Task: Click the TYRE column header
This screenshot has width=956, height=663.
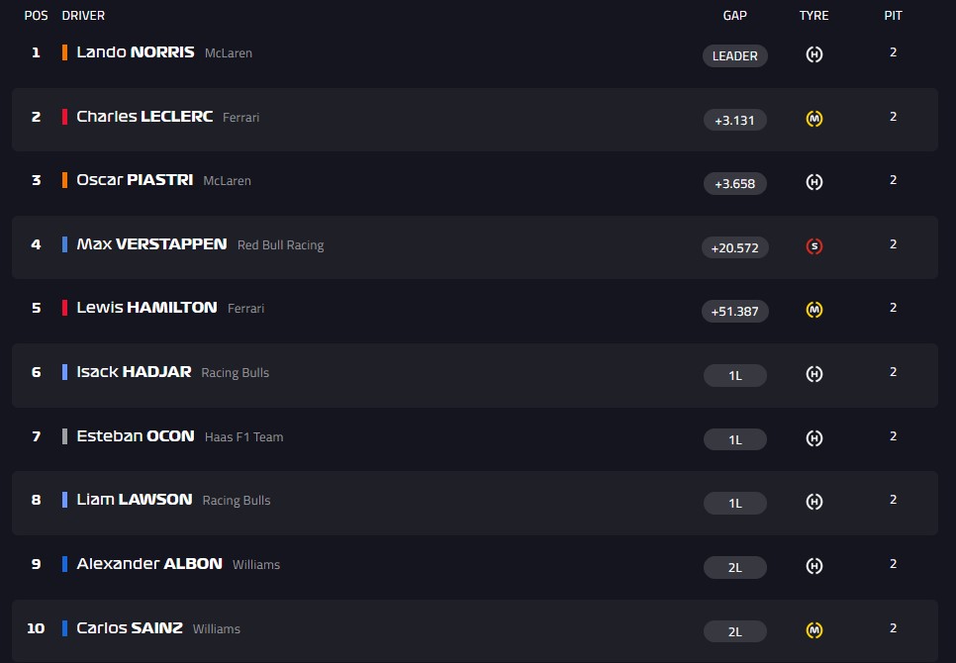Action: click(813, 16)
